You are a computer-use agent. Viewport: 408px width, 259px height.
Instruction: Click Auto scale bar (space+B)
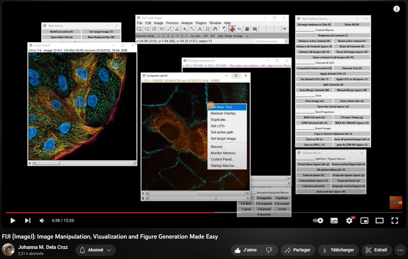(x=331, y=191)
